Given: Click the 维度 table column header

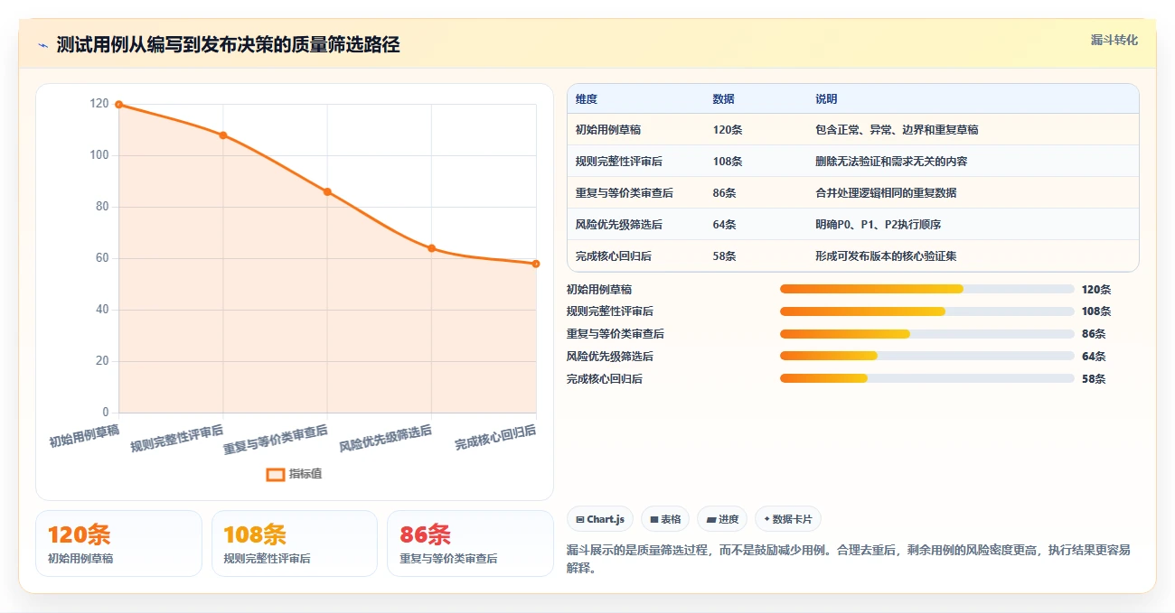Looking at the screenshot, I should [x=586, y=99].
